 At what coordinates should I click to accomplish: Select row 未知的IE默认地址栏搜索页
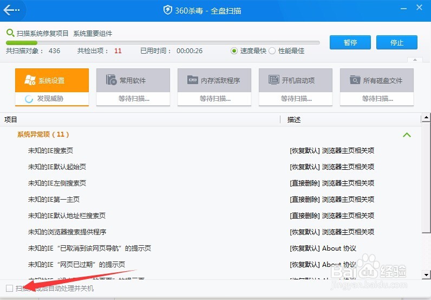[x=211, y=216]
